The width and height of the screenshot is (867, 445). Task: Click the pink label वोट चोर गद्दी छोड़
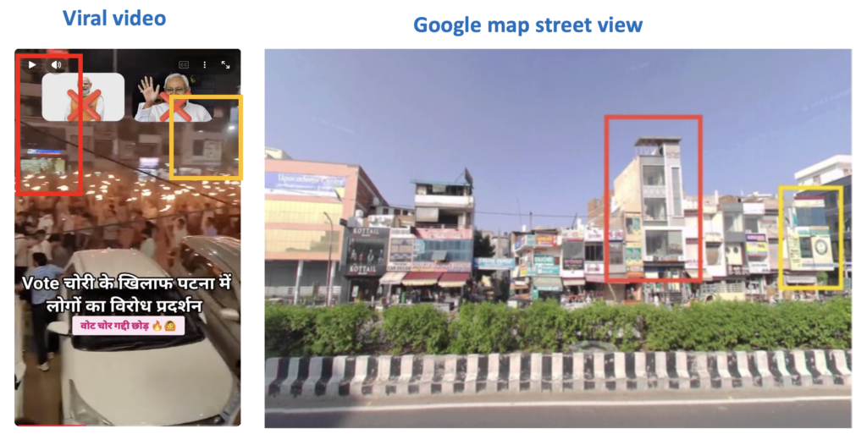pyautogui.click(x=128, y=326)
